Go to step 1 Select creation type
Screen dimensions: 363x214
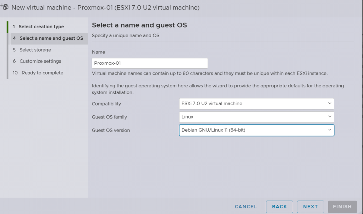click(x=41, y=27)
